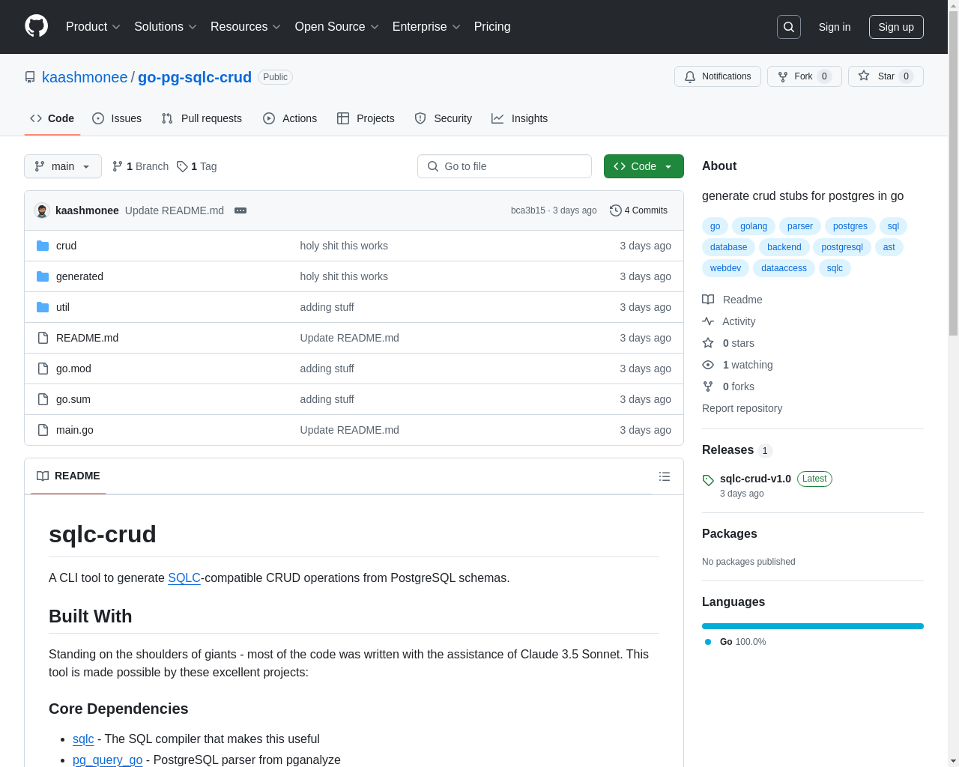Star the repository with the Star button
This screenshot has height=767, width=959.
pos(886,76)
